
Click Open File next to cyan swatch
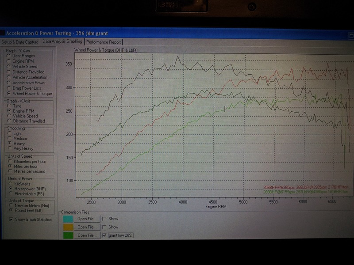tap(86, 219)
